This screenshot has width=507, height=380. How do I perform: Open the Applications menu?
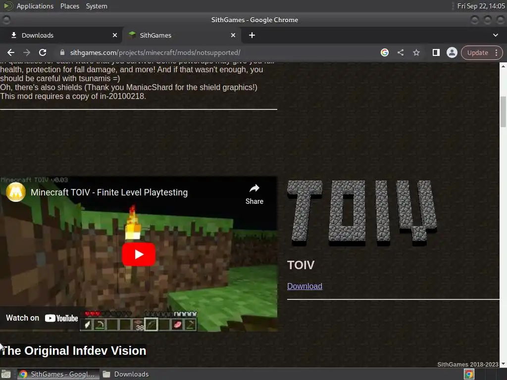point(35,6)
